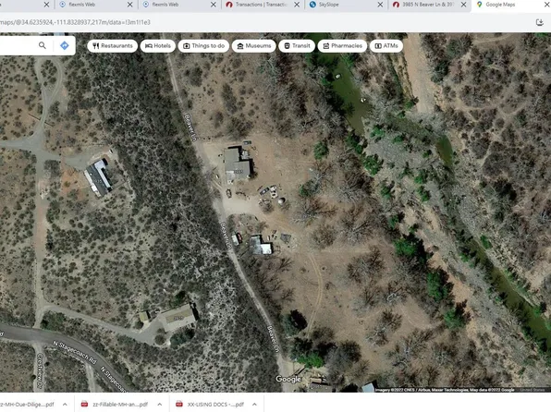Click the train icon in Transit chip

tap(287, 46)
